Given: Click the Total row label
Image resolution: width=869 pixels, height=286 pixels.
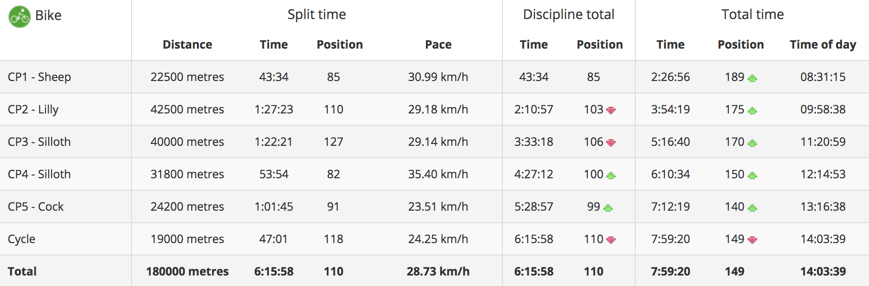Looking at the screenshot, I should 22,272.
